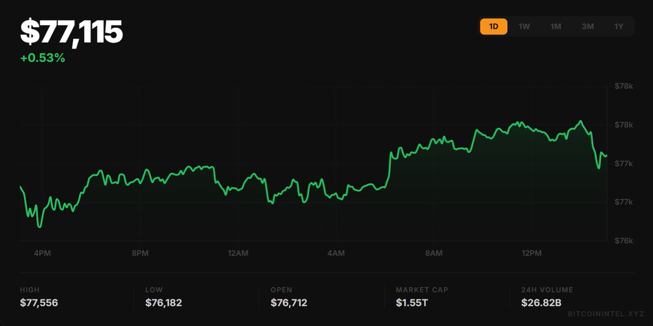Click the HIGH value $77,556
Viewport: 653px width, 326px height.
pos(39,303)
